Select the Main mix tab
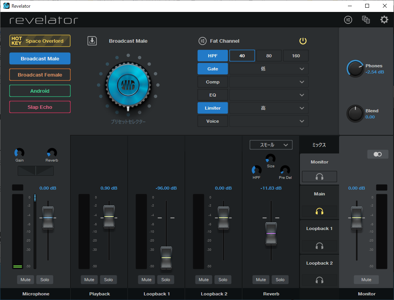 tap(320, 194)
